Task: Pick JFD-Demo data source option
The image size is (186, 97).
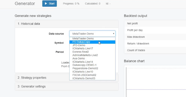Action: [92, 45]
